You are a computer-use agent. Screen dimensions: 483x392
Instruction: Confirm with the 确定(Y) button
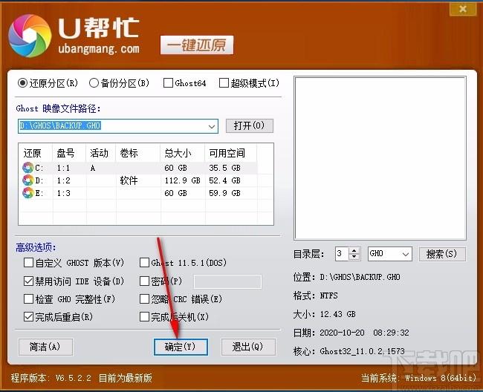pyautogui.click(x=181, y=347)
